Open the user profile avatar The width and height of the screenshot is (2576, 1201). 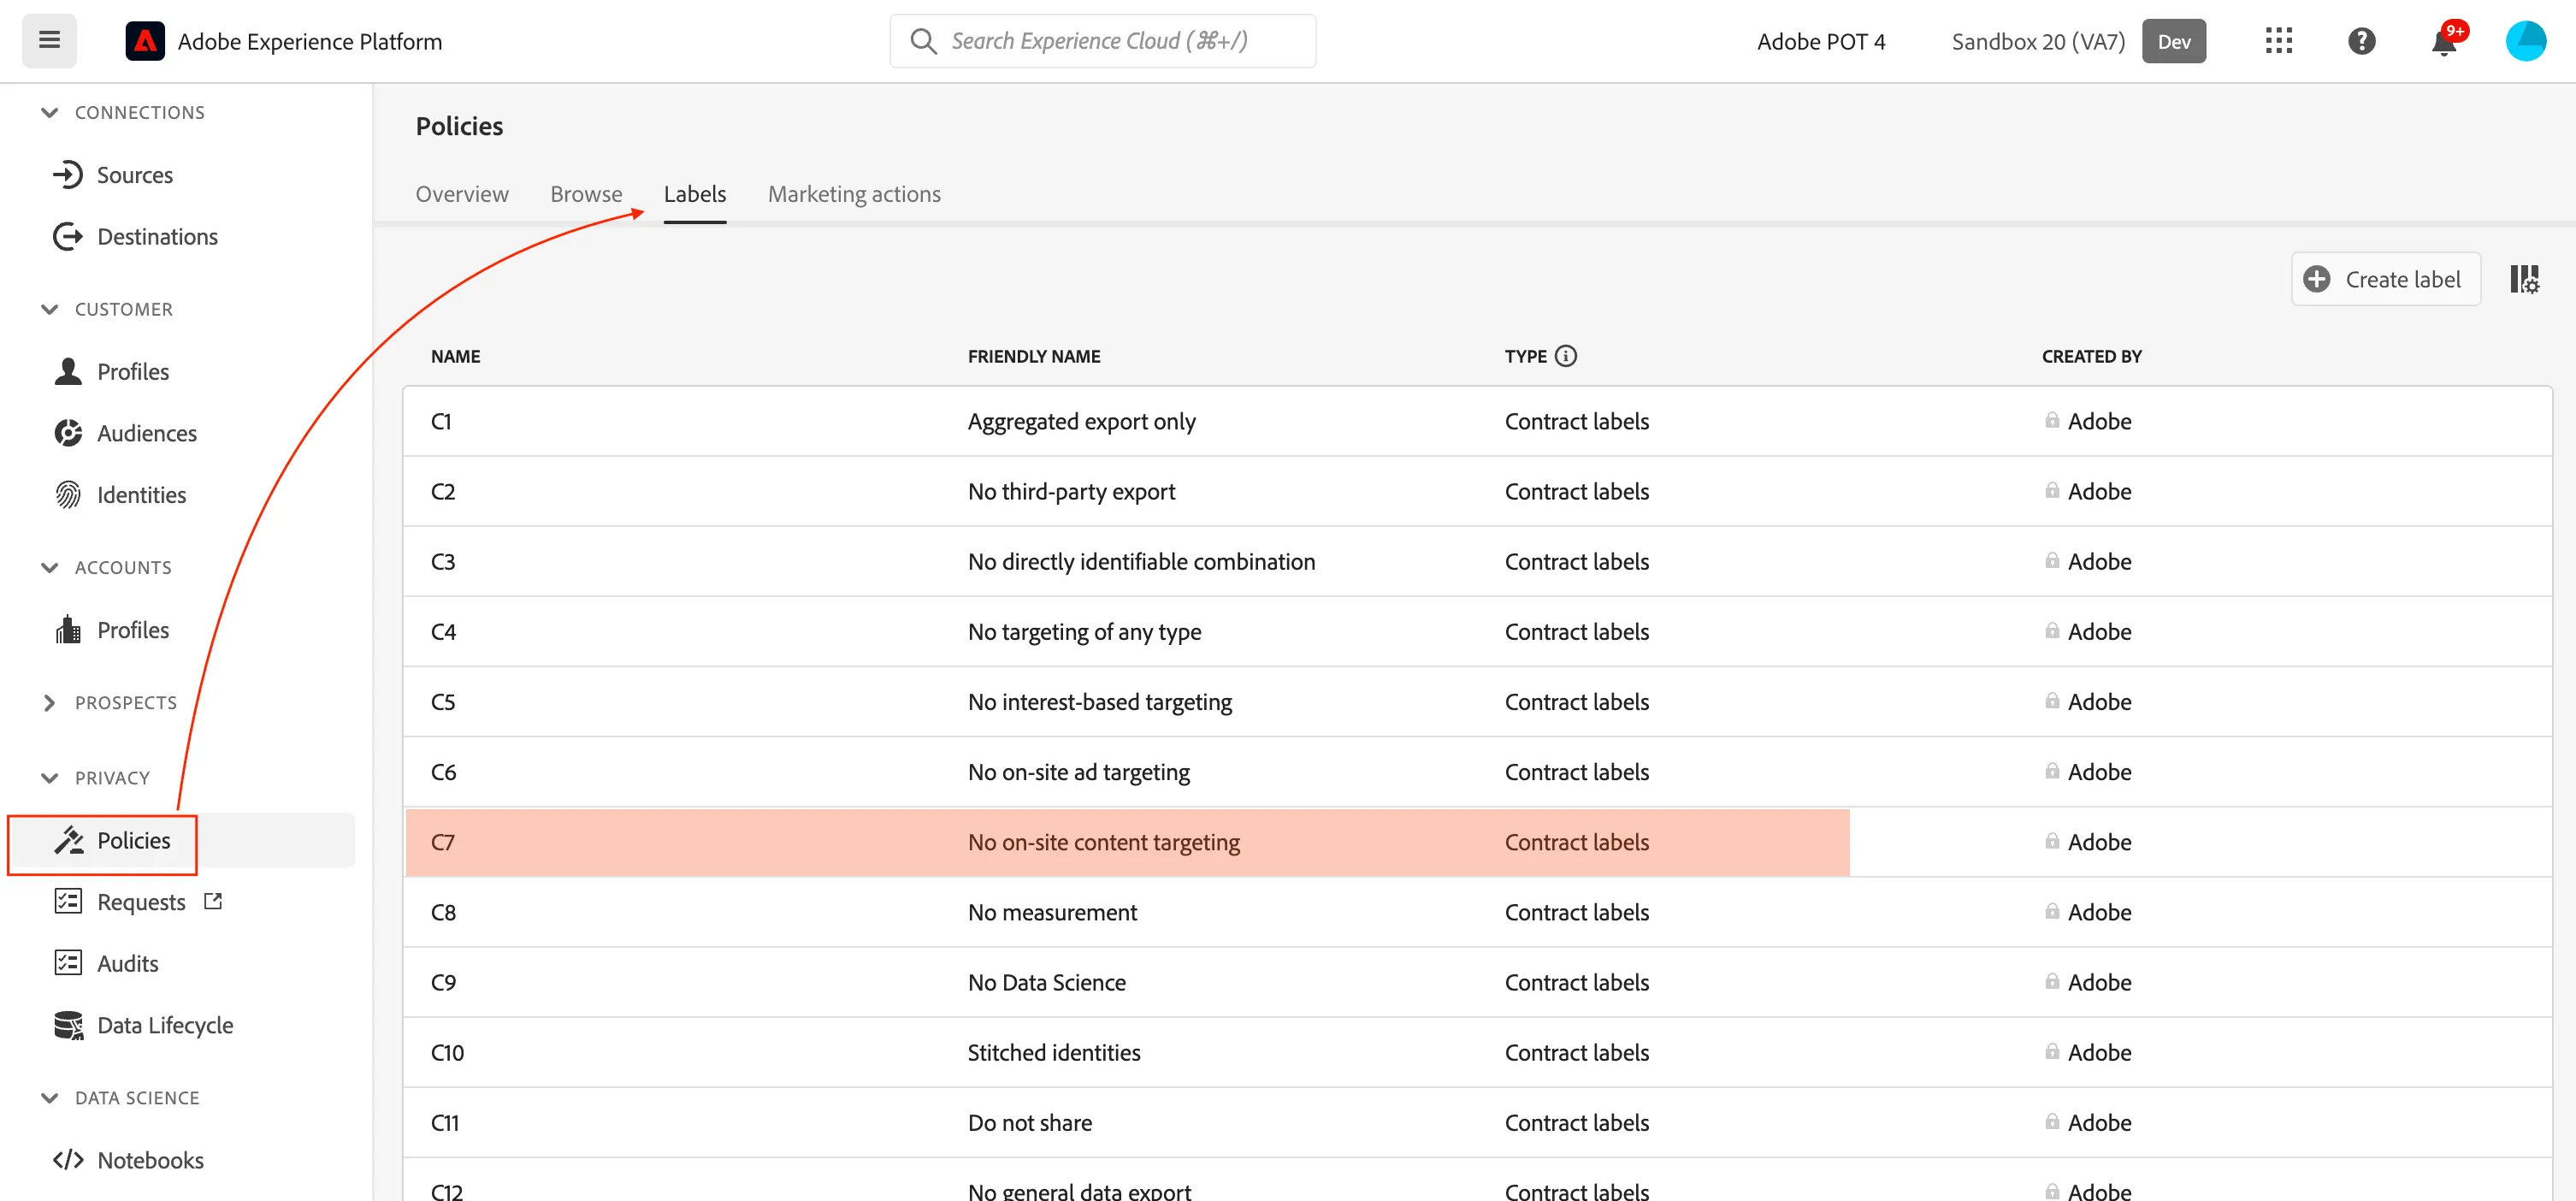point(2525,41)
